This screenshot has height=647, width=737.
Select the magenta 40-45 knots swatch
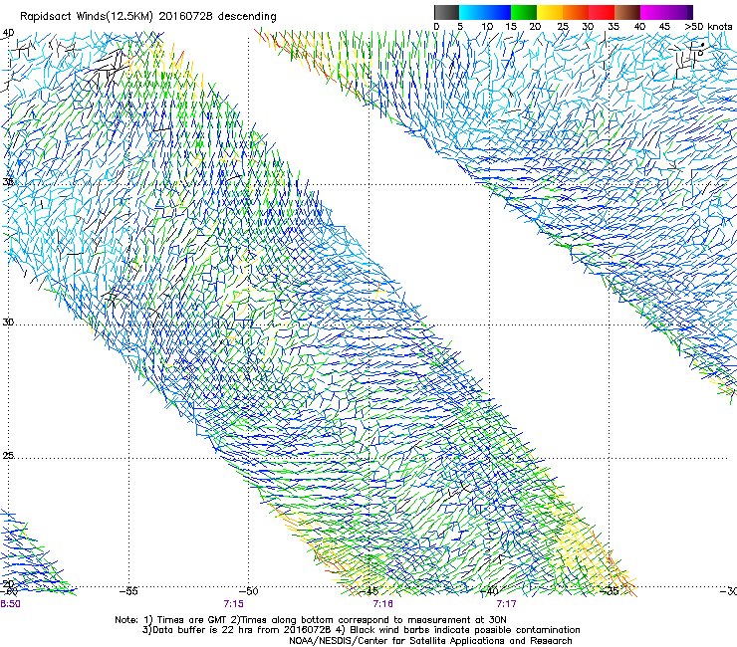coord(653,12)
